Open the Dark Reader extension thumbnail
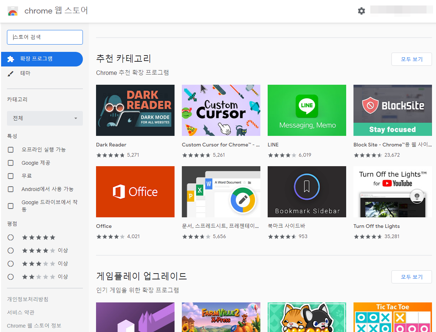This screenshot has width=436, height=332. (x=135, y=110)
